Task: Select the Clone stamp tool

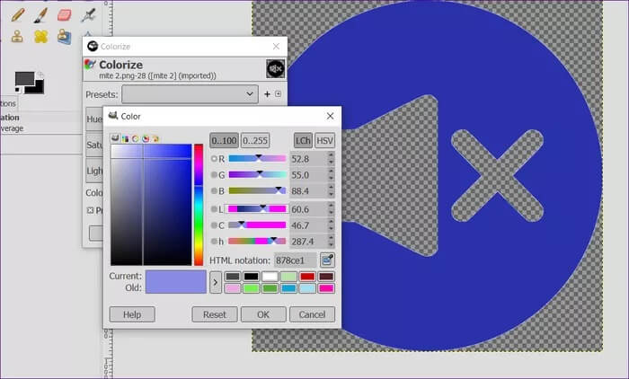Action: click(x=17, y=37)
